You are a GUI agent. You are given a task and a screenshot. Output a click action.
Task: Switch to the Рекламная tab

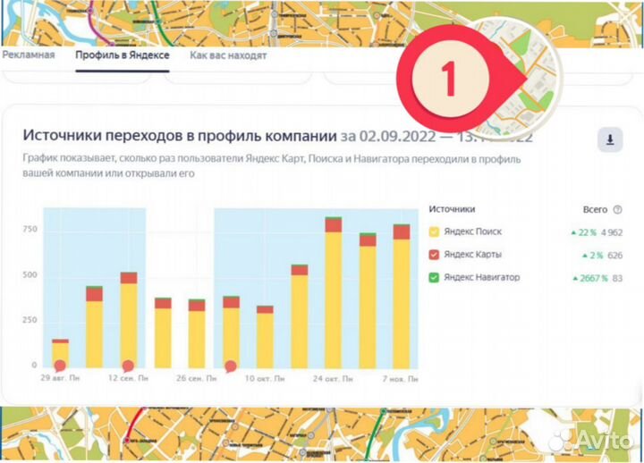pos(29,55)
